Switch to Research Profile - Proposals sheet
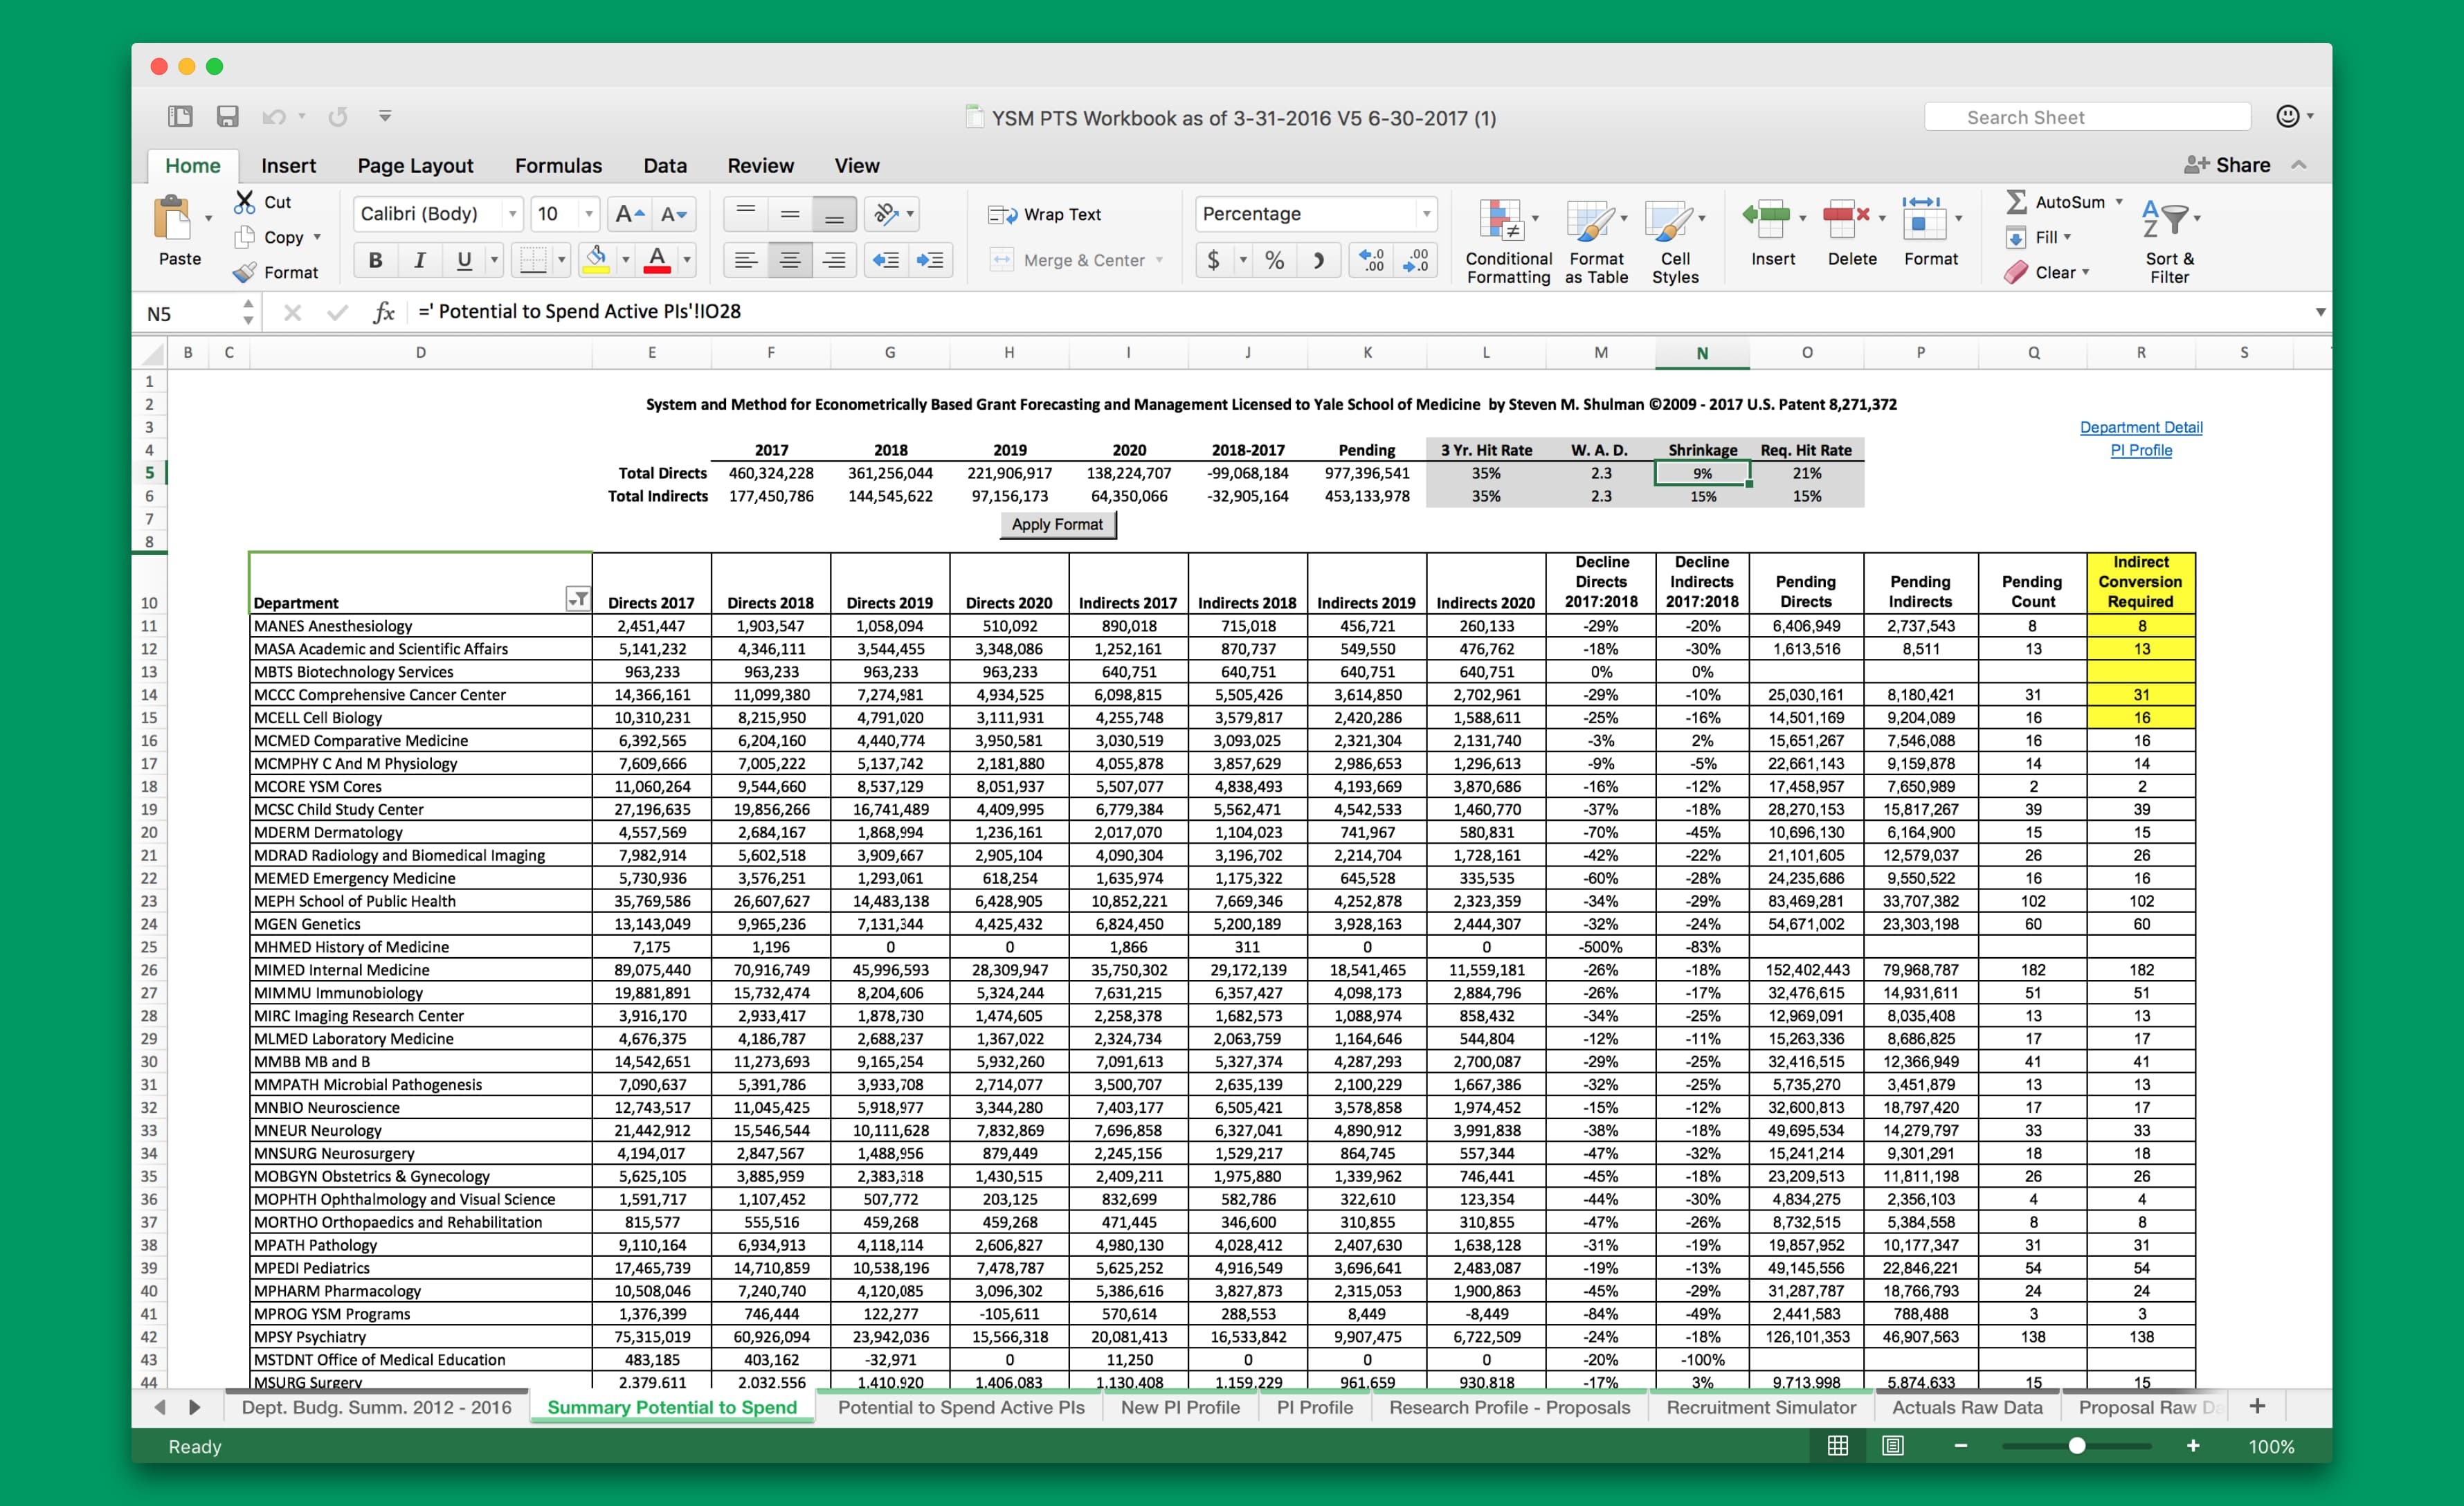The width and height of the screenshot is (2464, 1506). tap(1509, 1407)
